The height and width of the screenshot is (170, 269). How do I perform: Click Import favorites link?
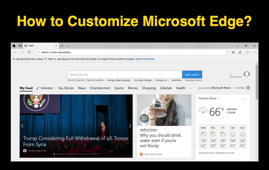click(145, 59)
